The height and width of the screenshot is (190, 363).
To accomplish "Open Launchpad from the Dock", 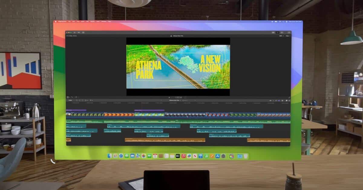I will point(115,156).
